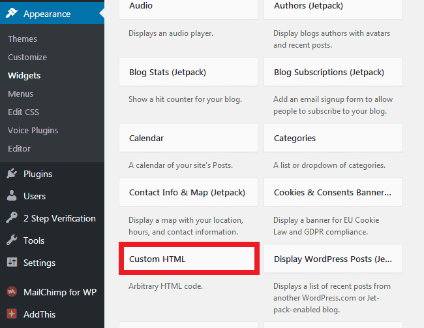This screenshot has height=328, width=424.
Task: Open MailChimp for WP menu label
Action: pos(60,292)
